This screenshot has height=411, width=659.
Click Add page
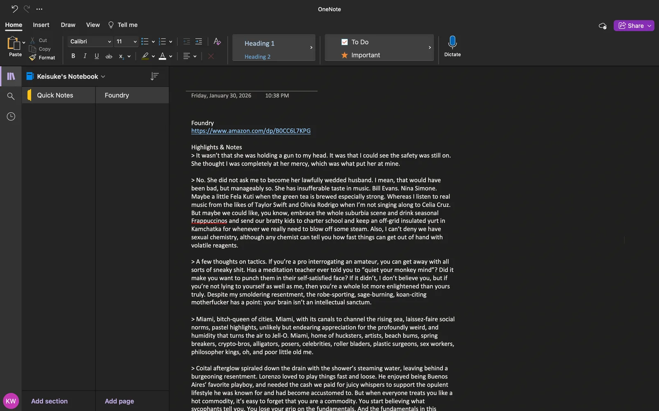point(119,401)
